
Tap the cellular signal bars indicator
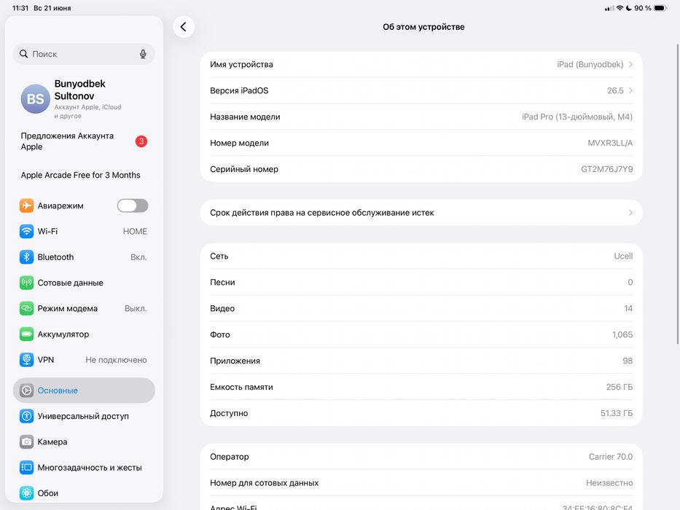point(609,8)
